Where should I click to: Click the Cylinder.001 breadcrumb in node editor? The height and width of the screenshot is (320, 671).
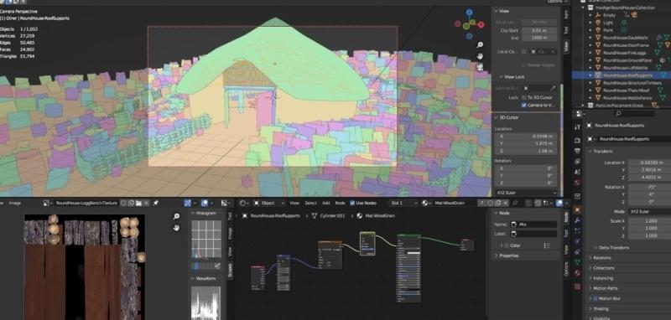pyautogui.click(x=332, y=216)
